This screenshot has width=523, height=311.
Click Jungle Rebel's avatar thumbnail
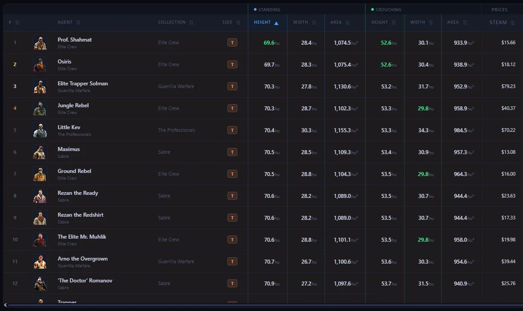tap(40, 108)
